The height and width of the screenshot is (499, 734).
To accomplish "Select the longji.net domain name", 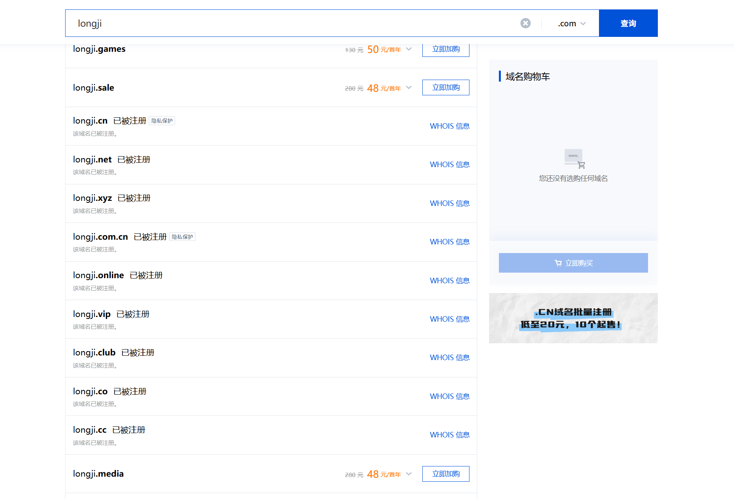I will click(x=92, y=160).
